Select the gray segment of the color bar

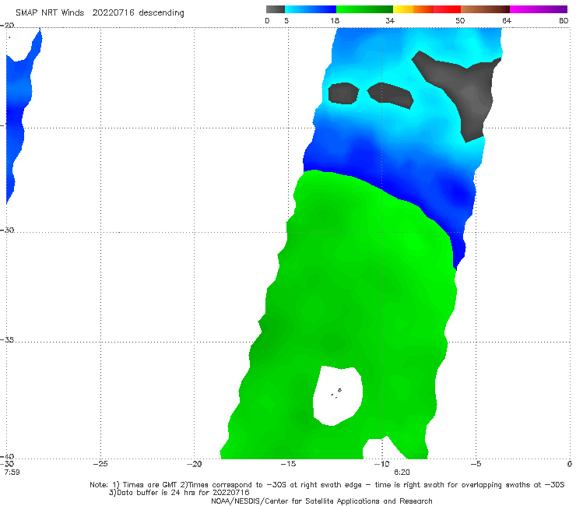click(x=276, y=9)
